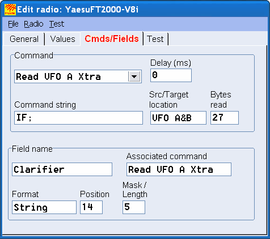Click the Mask / Length field
270x239 pixels.
(134, 207)
